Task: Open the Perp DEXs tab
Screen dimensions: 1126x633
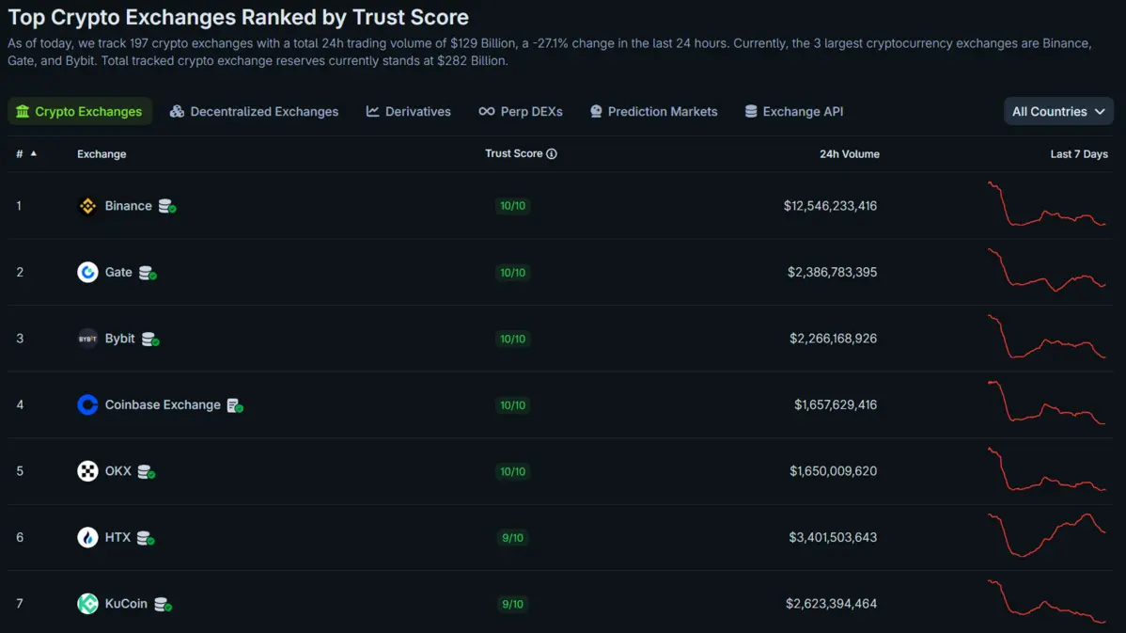Action: [521, 111]
